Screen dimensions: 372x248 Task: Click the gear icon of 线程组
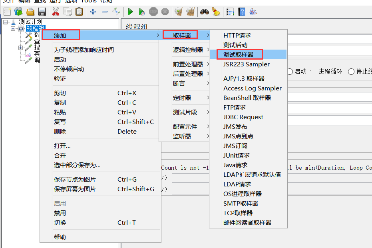21,29
